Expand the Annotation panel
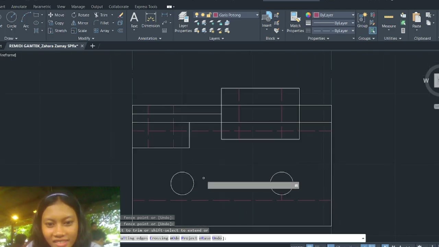This screenshot has height=247, width=439. click(x=150, y=38)
